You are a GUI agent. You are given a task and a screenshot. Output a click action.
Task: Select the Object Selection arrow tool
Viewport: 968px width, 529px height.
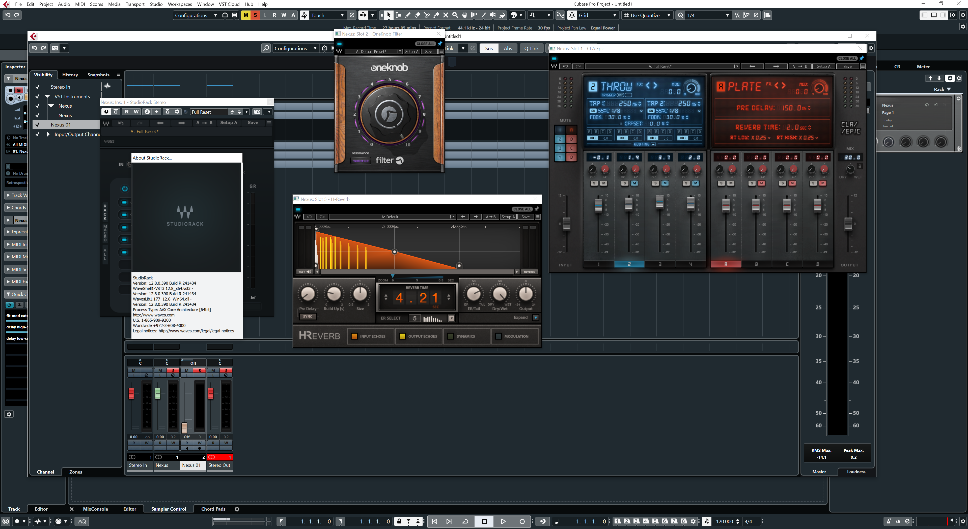389,15
